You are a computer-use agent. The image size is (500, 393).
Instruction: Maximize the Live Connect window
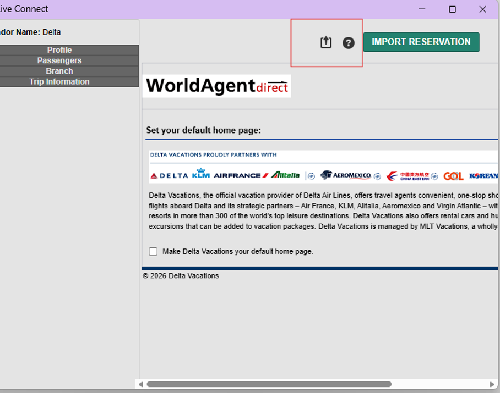pyautogui.click(x=452, y=9)
